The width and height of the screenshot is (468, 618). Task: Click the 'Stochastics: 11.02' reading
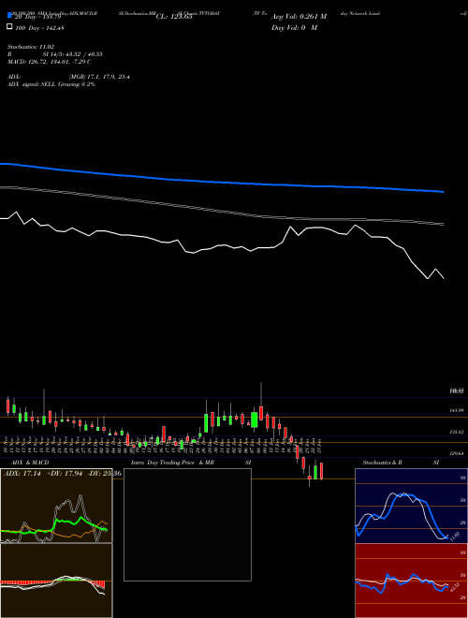pyautogui.click(x=31, y=47)
